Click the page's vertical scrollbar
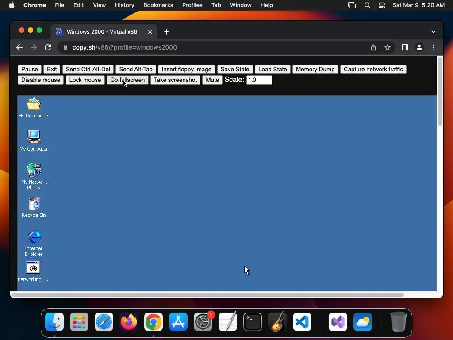 tap(440, 91)
